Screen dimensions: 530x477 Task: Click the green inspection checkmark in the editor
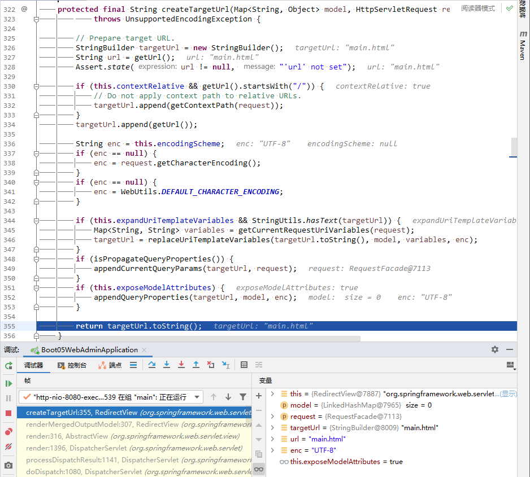point(510,8)
